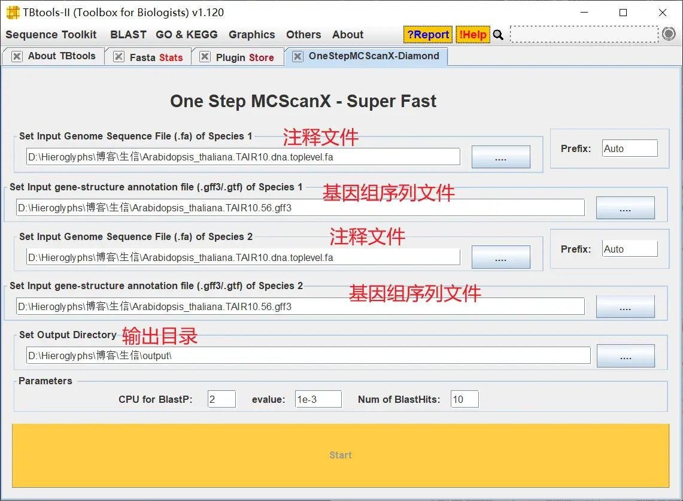Browse for the output directory
683x501 pixels.
[626, 356]
